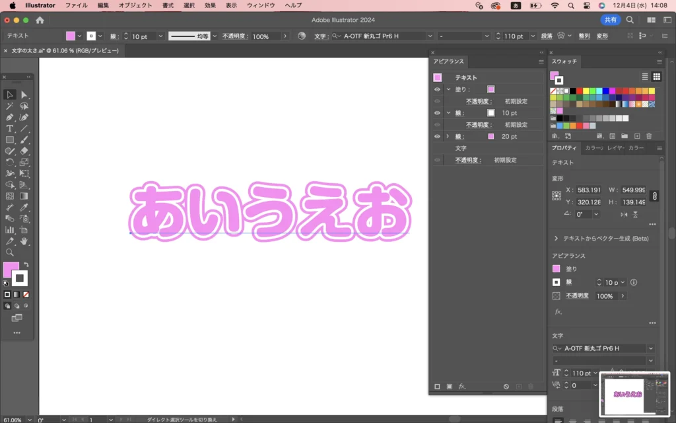Toggle the width and height proportion lock
676x423 pixels.
pyautogui.click(x=654, y=196)
